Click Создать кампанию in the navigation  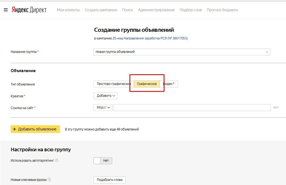tap(101, 10)
